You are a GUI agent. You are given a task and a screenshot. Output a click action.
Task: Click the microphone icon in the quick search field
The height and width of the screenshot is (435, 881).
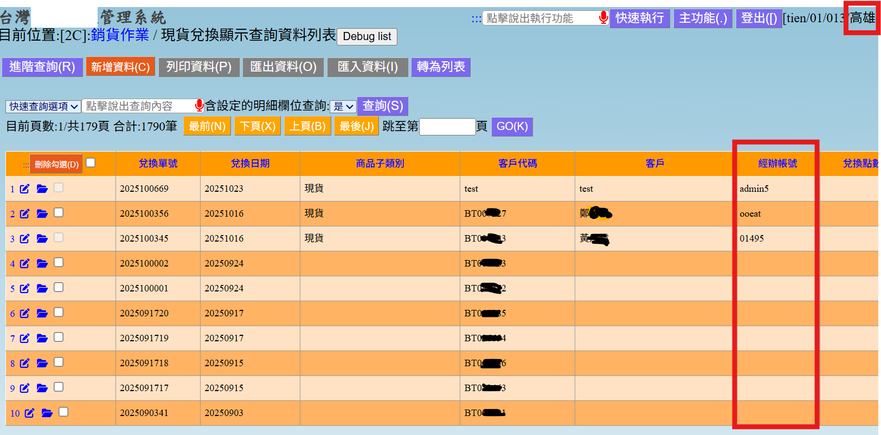[199, 105]
